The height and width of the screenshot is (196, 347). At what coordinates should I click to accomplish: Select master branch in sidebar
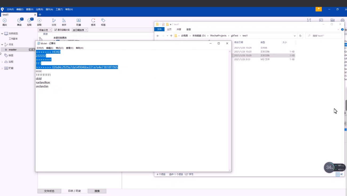(x=13, y=50)
